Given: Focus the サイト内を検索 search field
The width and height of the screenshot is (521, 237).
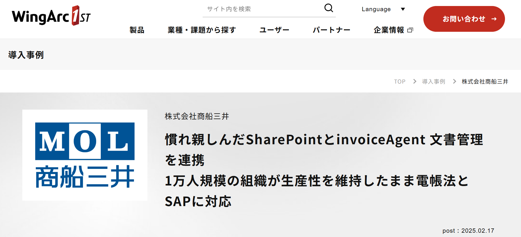Looking at the screenshot, I should pos(263,9).
